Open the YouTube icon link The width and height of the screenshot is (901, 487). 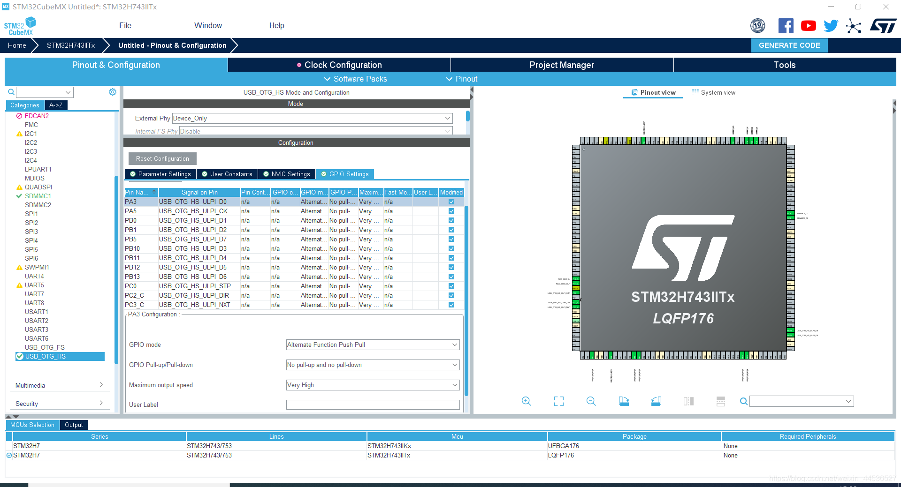pyautogui.click(x=808, y=26)
